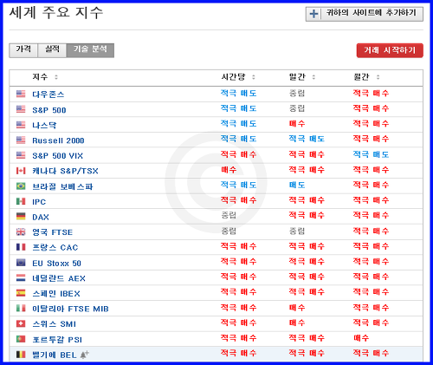Screen dimensions: 433x365
Task: Open the 다우존스 index link
Action: (48, 95)
